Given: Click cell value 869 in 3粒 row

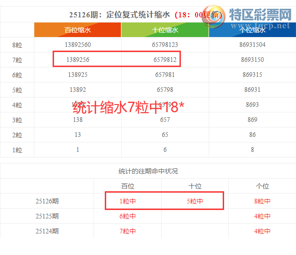Looking at the screenshot, I should pyautogui.click(x=252, y=120).
